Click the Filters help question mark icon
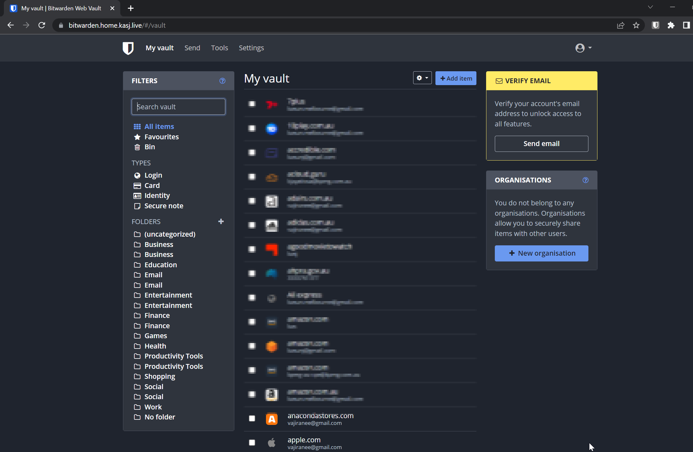Screen dimensions: 693x452 tap(222, 81)
